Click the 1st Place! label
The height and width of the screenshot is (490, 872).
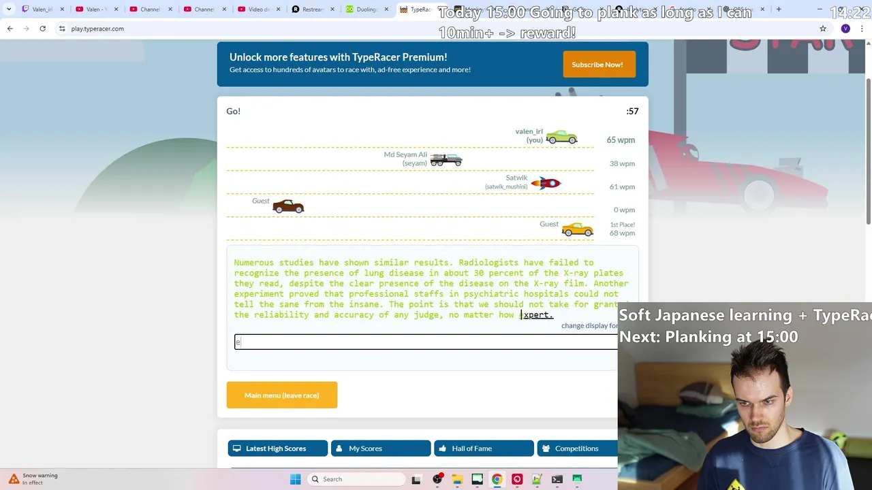coord(623,225)
